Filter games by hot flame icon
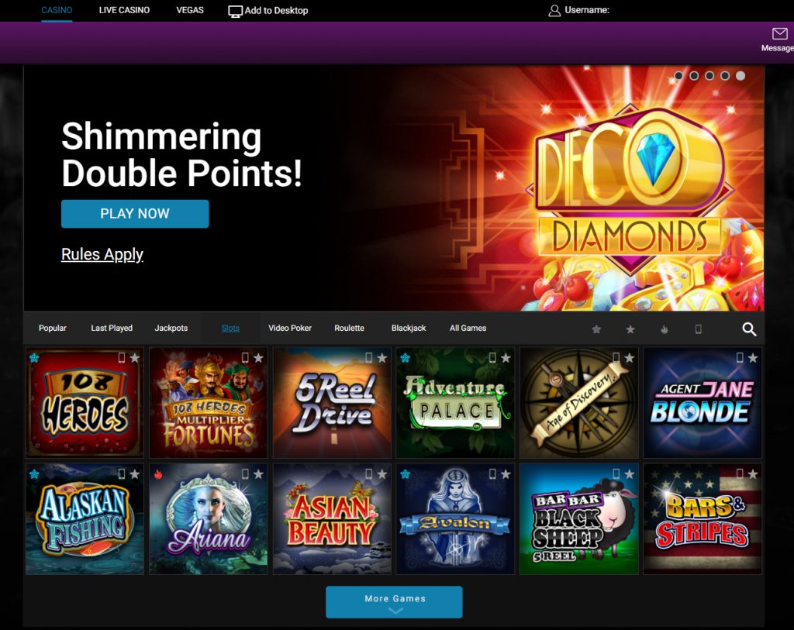This screenshot has width=794, height=630. click(x=665, y=329)
